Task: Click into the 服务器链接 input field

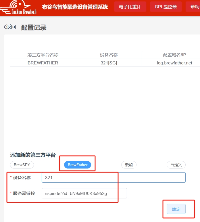Action: (x=84, y=193)
